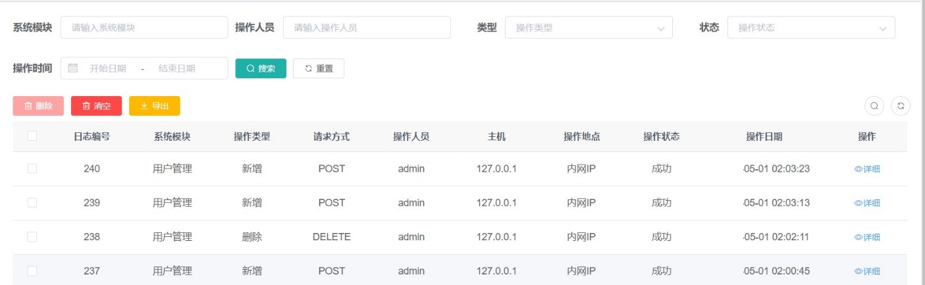Click the calendar icon in date range

[73, 68]
